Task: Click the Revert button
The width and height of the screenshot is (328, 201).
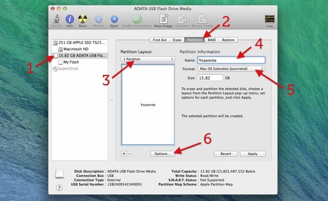Action: click(x=225, y=154)
